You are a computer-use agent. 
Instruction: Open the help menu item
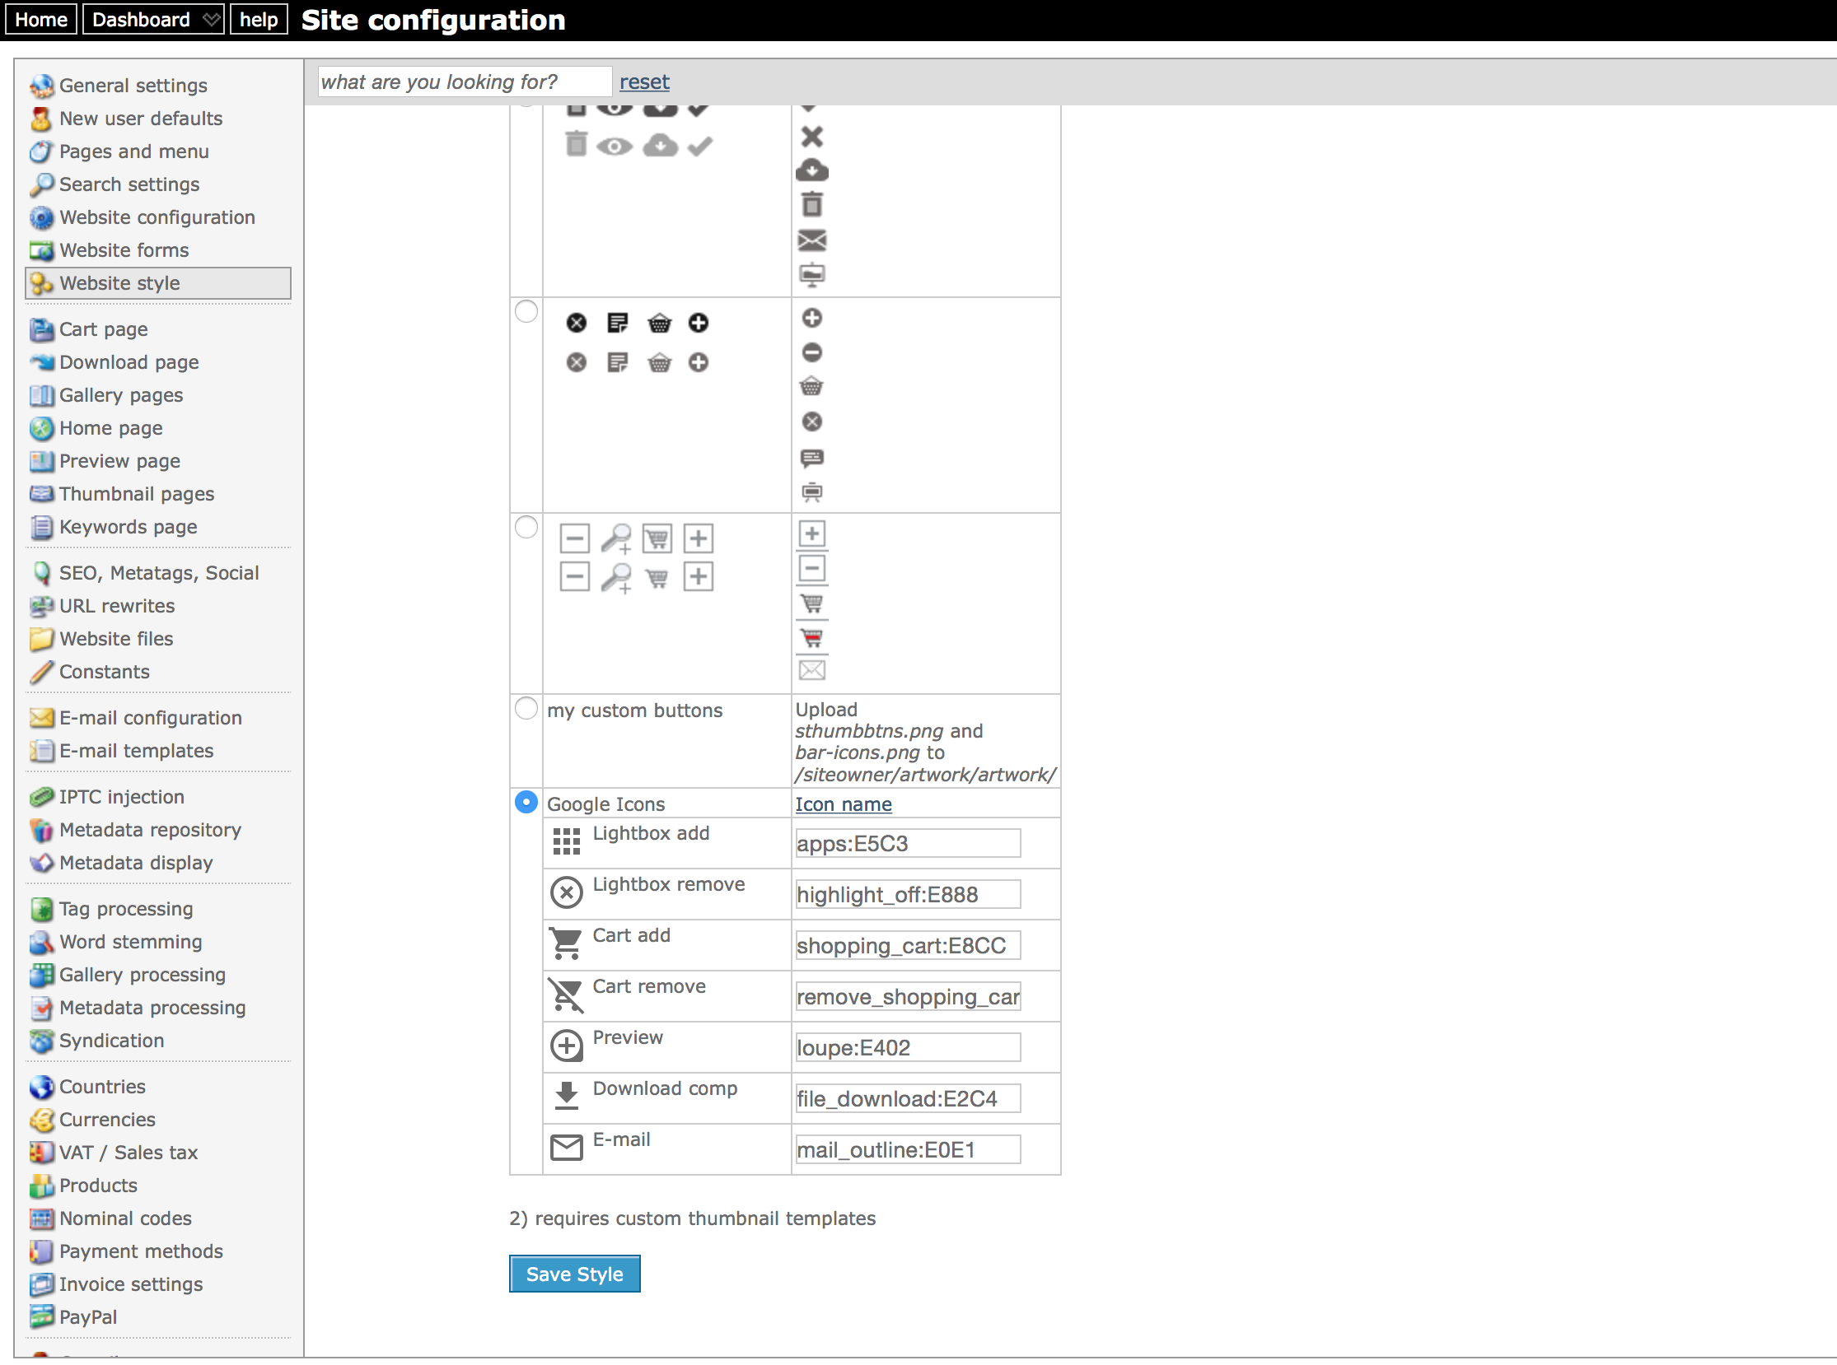click(259, 19)
